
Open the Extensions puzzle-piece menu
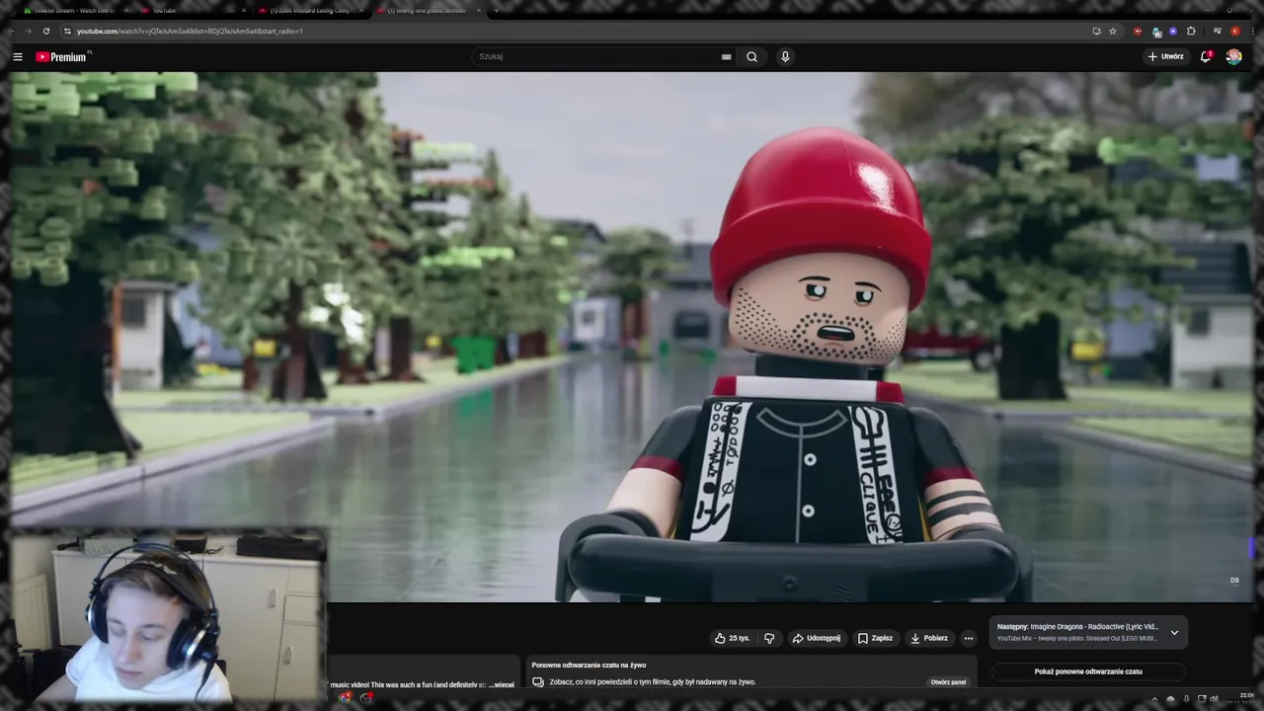coord(1191,31)
